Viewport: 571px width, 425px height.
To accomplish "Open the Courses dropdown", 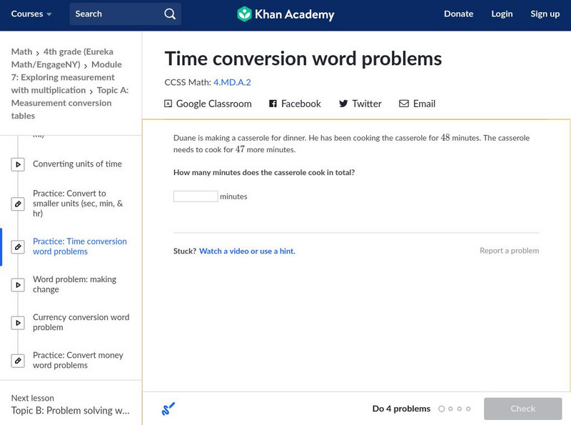I will click(x=31, y=13).
